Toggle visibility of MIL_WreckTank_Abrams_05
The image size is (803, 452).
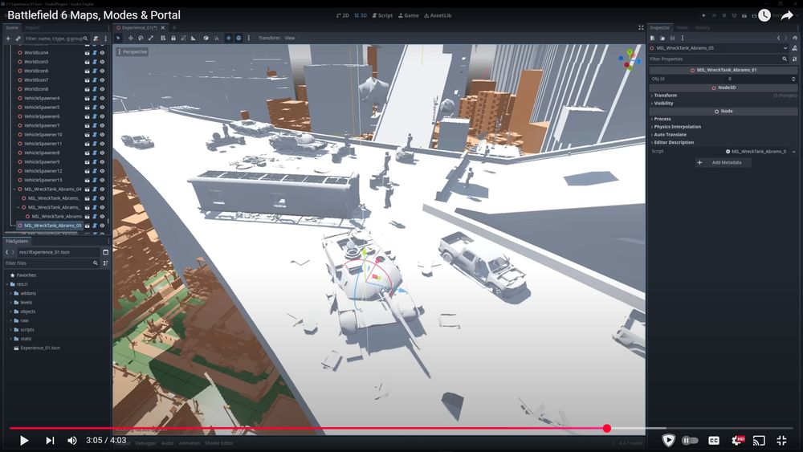tap(103, 226)
